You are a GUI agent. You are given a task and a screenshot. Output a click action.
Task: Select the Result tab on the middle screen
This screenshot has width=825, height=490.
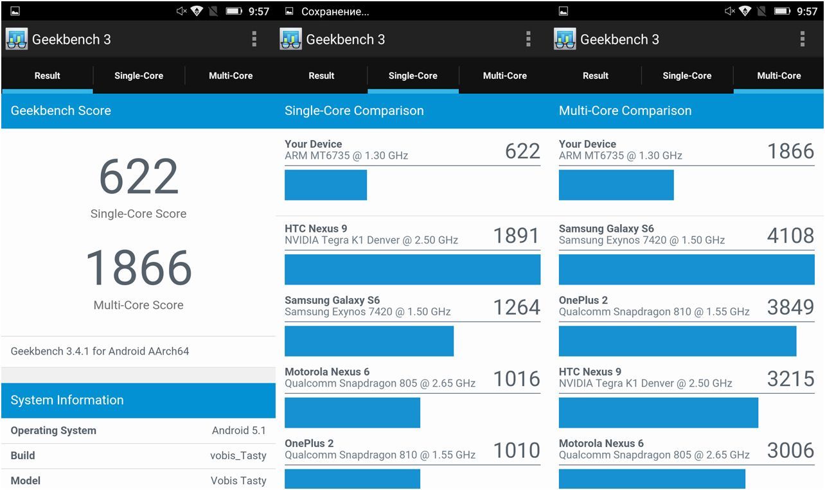[321, 76]
